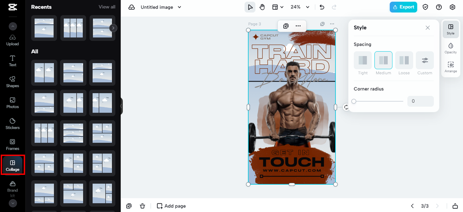Click the TOUCH text on the canvas
Viewport: 463px width, 212px height.
pyautogui.click(x=292, y=162)
